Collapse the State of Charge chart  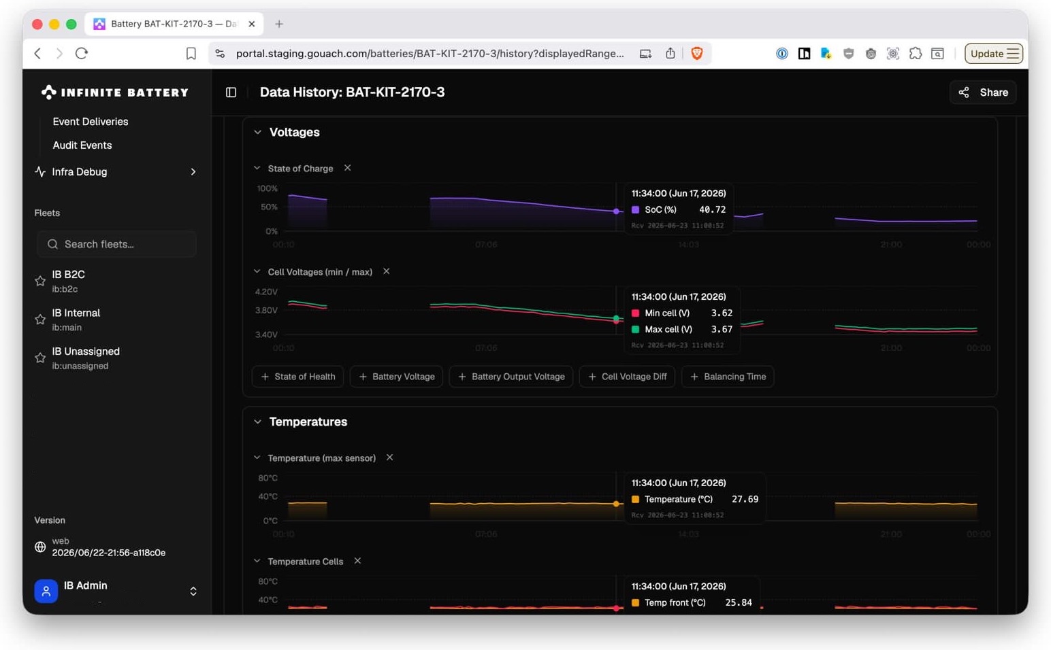[257, 168]
